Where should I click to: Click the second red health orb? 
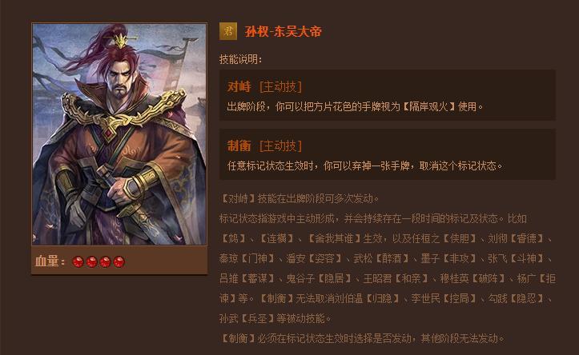pyautogui.click(x=91, y=261)
